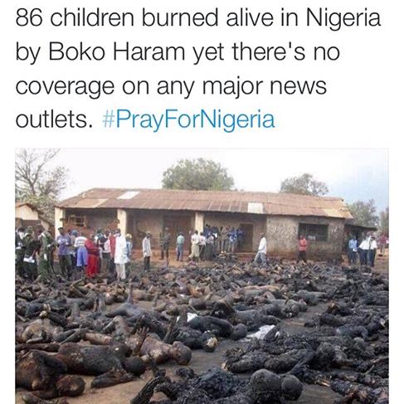Tap the white skylight panel on the roof
This screenshot has height=404, width=404.
tap(129, 195)
